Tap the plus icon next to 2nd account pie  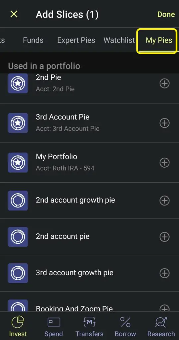164,237
